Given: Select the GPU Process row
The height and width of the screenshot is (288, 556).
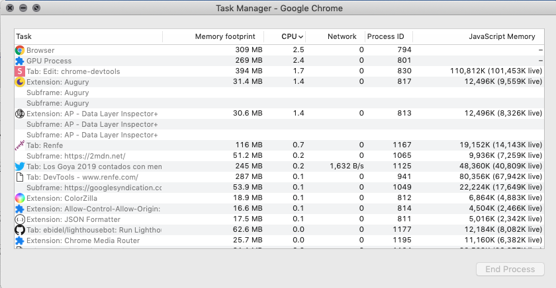Looking at the screenshot, I should point(279,61).
